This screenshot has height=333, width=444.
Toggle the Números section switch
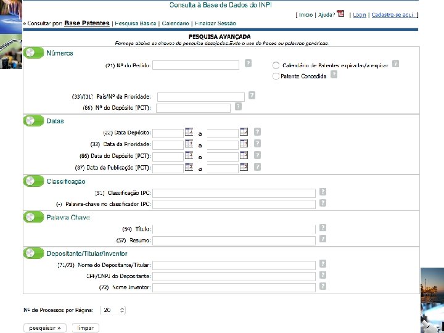tap(33, 52)
